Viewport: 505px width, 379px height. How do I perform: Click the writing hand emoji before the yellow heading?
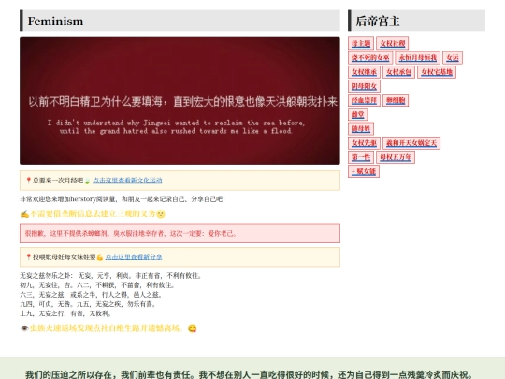point(24,214)
